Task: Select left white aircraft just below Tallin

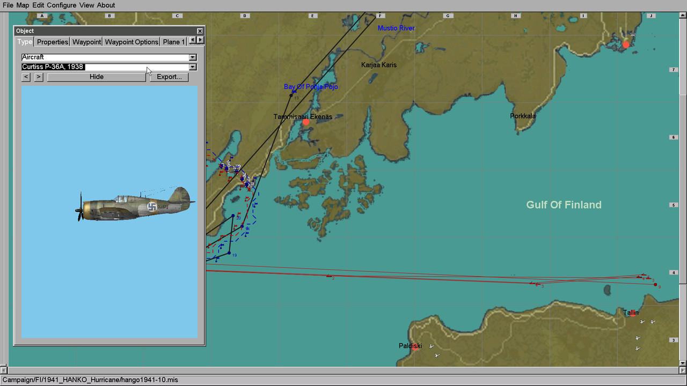Action: (642, 322)
